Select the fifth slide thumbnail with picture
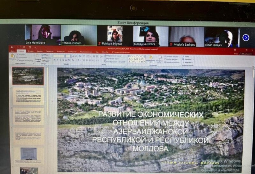 click(x=29, y=155)
